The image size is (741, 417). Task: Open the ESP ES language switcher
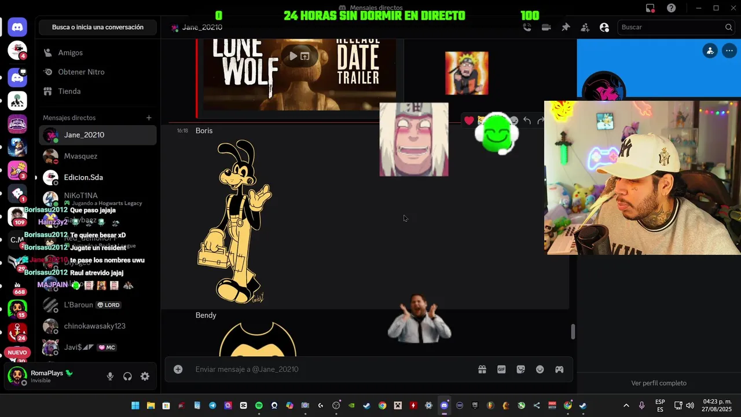[660, 405]
